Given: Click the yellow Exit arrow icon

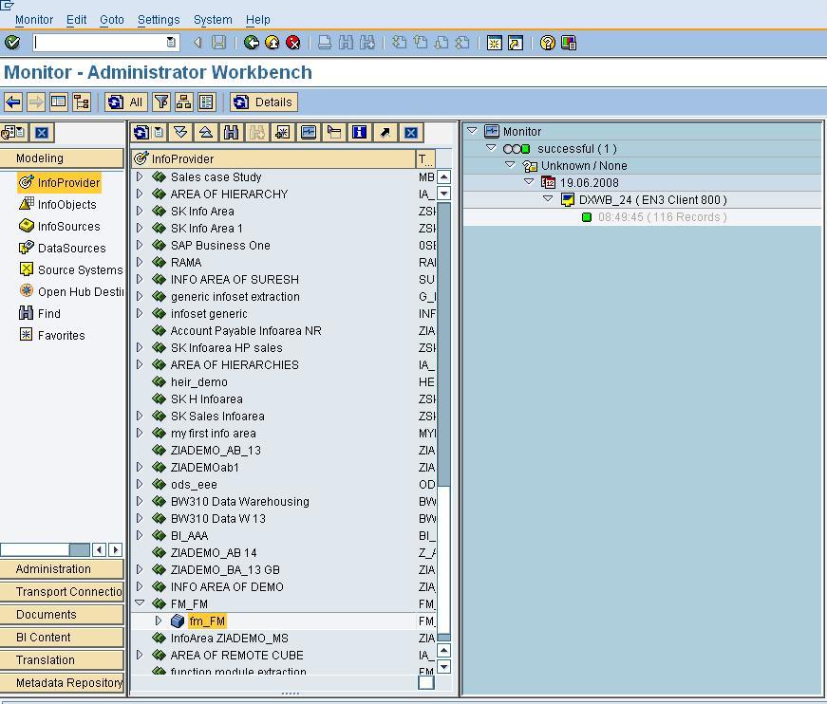Looking at the screenshot, I should (273, 43).
